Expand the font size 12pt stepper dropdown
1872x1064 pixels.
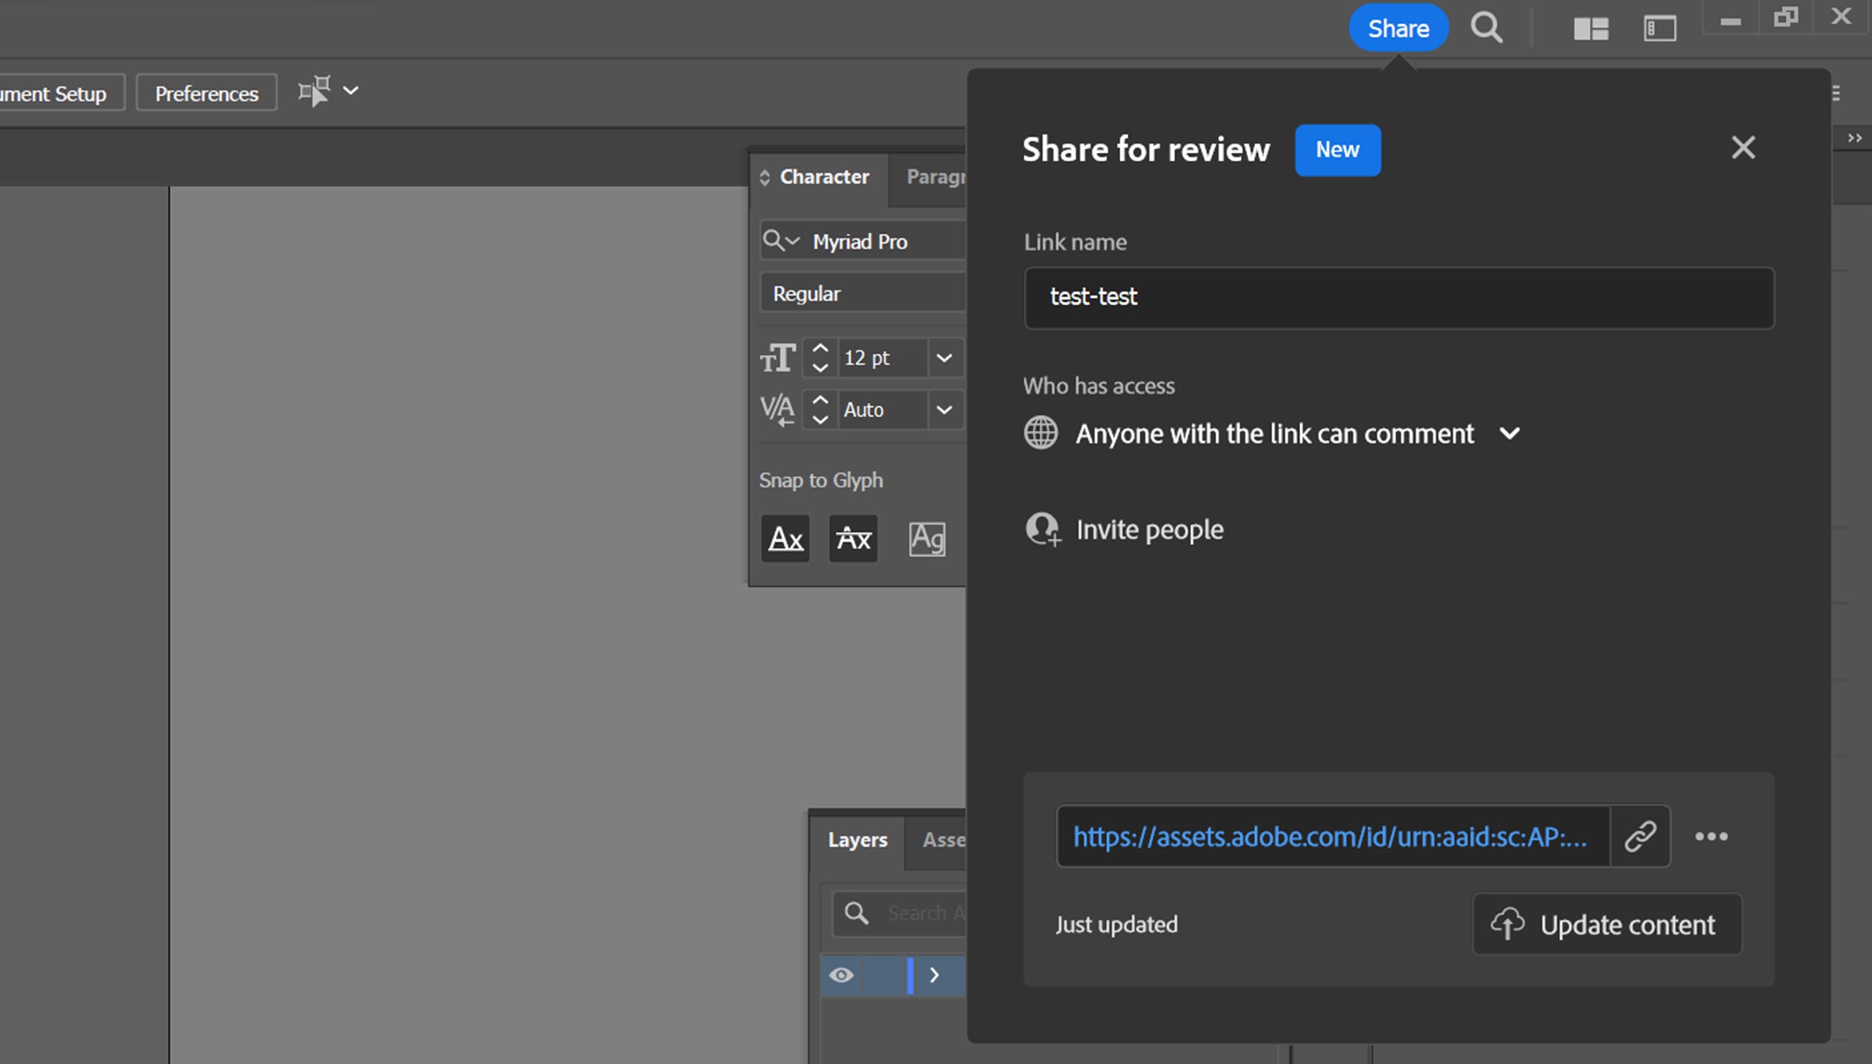(x=946, y=359)
